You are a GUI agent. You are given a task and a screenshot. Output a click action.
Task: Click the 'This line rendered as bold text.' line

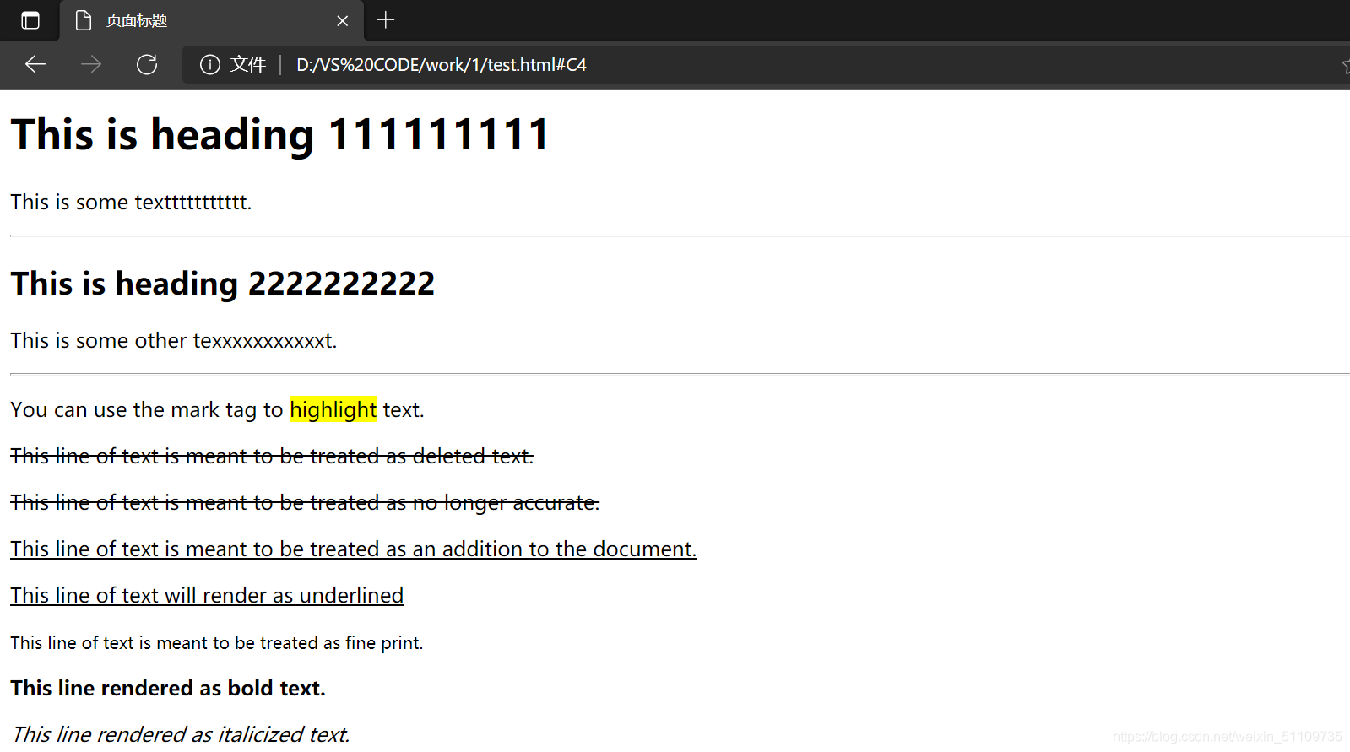(x=168, y=689)
